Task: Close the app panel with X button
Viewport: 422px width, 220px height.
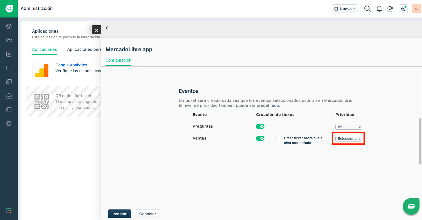Action: point(97,30)
